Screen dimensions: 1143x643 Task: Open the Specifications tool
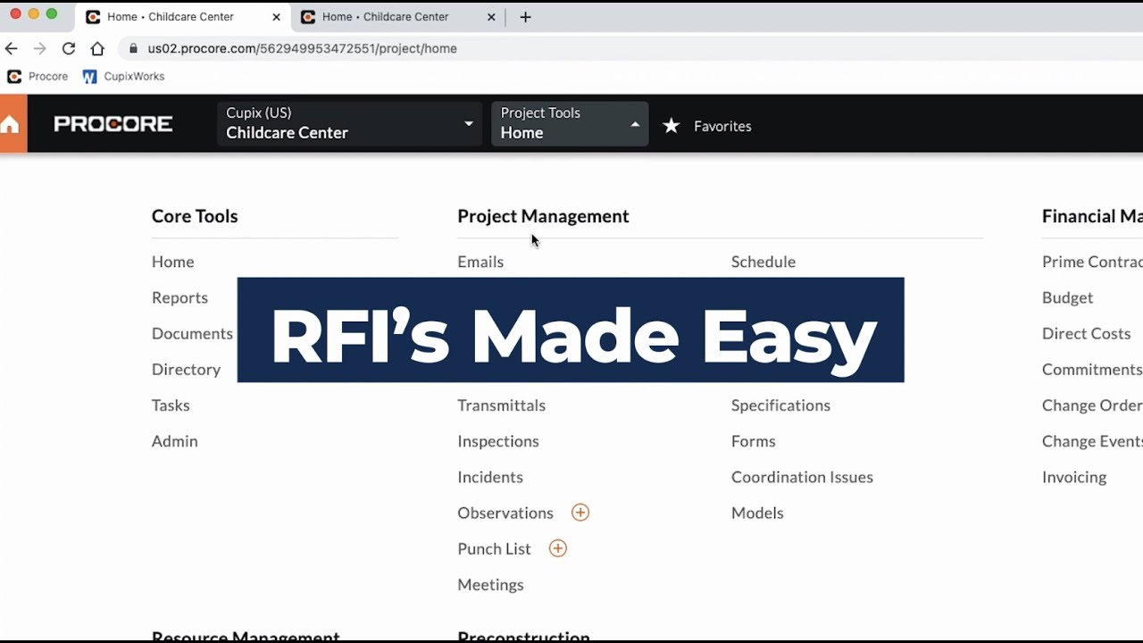[x=780, y=405]
